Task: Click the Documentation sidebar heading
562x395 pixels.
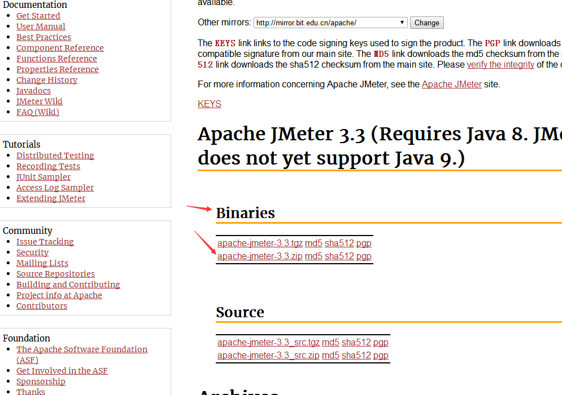Action: 35,5
